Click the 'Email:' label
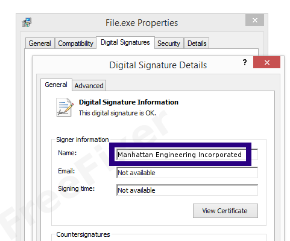The width and height of the screenshot is (290, 241). pyautogui.click(x=66, y=171)
